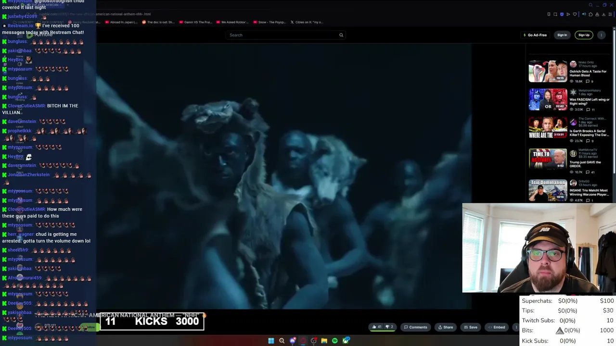The height and width of the screenshot is (346, 616).
Task: Open the Xbox app taskbar icon
Action: point(346,341)
